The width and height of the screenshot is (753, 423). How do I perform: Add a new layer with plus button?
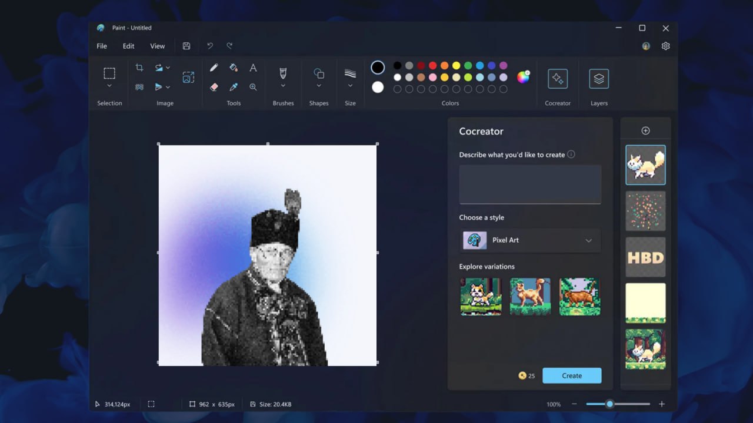click(645, 130)
